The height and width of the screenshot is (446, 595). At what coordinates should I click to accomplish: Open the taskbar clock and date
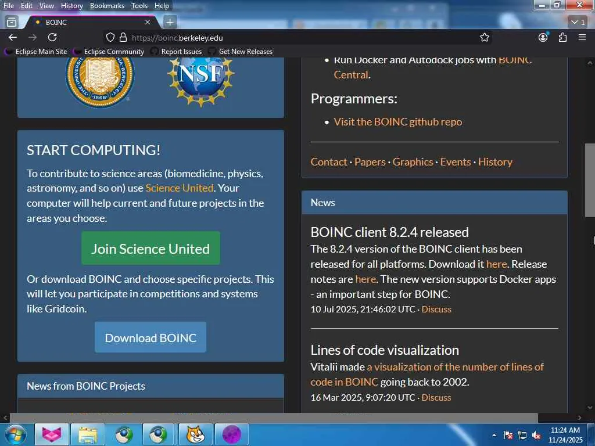tap(565, 435)
